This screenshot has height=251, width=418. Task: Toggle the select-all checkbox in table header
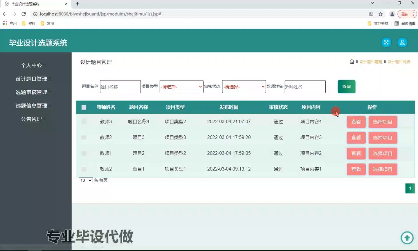tap(84, 107)
